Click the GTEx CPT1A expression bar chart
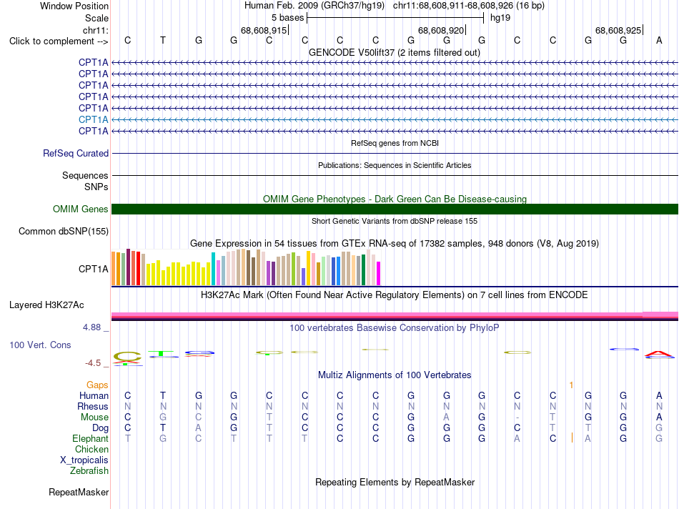 point(246,267)
